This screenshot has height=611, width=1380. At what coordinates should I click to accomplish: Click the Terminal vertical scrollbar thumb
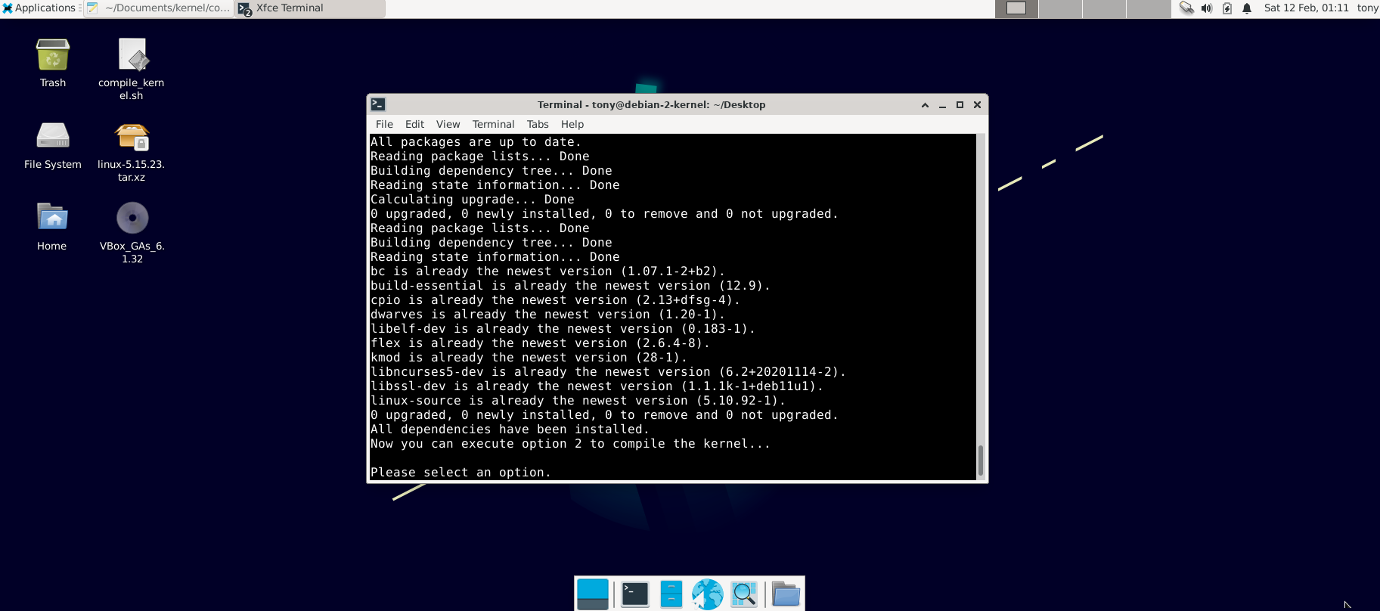tap(981, 461)
